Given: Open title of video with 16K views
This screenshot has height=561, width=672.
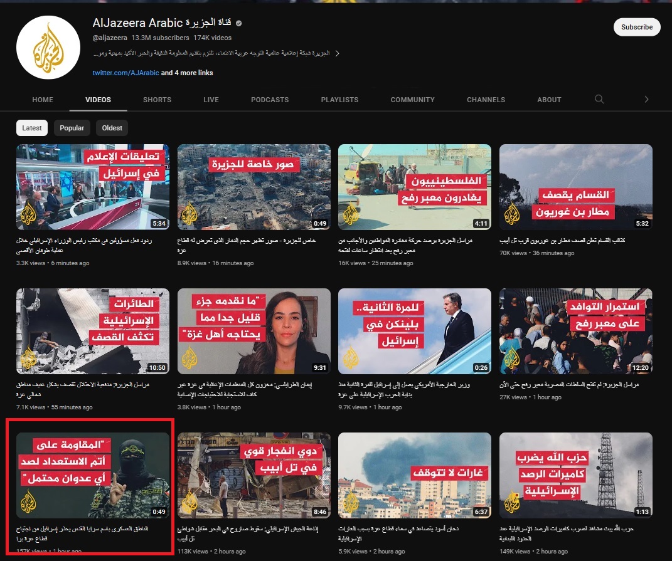Looking at the screenshot, I should point(405,245).
